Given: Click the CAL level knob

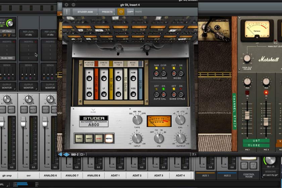Looking at the screenshot, I should pos(180,120).
